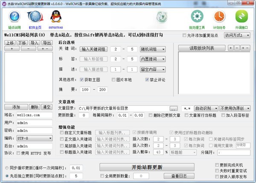Click the 密码 input field
Screen dimensions: 256x183
[35, 130]
